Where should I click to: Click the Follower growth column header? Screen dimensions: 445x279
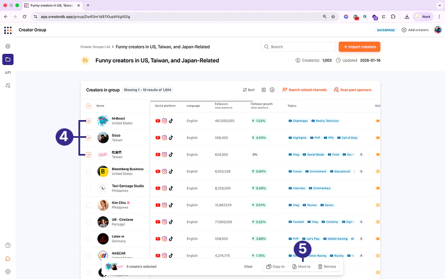261,106
